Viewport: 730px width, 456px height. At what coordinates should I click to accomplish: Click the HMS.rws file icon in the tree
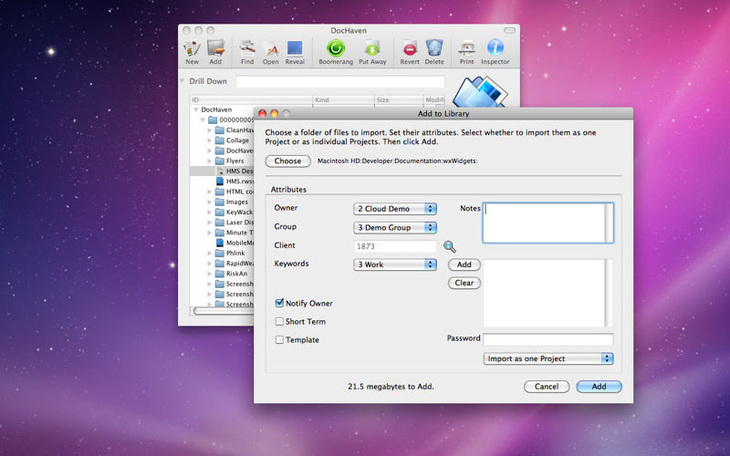pos(220,181)
